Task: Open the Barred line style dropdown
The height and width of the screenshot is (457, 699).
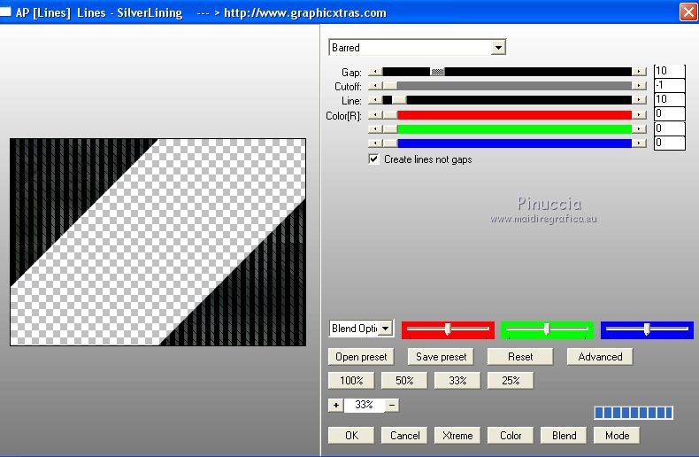Action: point(498,47)
